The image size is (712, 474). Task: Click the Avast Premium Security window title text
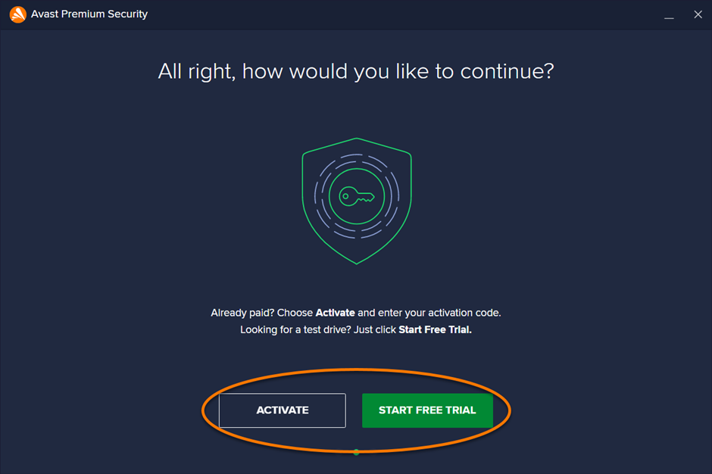(x=89, y=14)
